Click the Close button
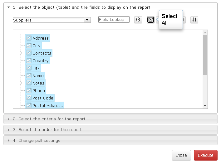The height and width of the screenshot is (164, 221). tap(181, 155)
